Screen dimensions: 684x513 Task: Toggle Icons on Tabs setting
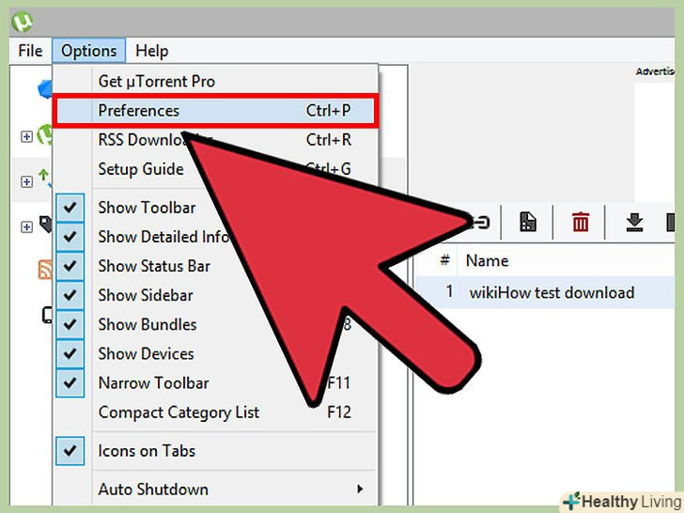(70, 451)
